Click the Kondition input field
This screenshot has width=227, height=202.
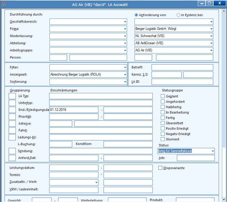click(x=128, y=144)
